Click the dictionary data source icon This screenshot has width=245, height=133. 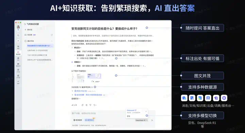(216, 98)
